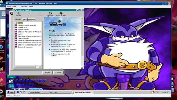
Task: Open Outlook Express desktop icon
Action: (11, 84)
